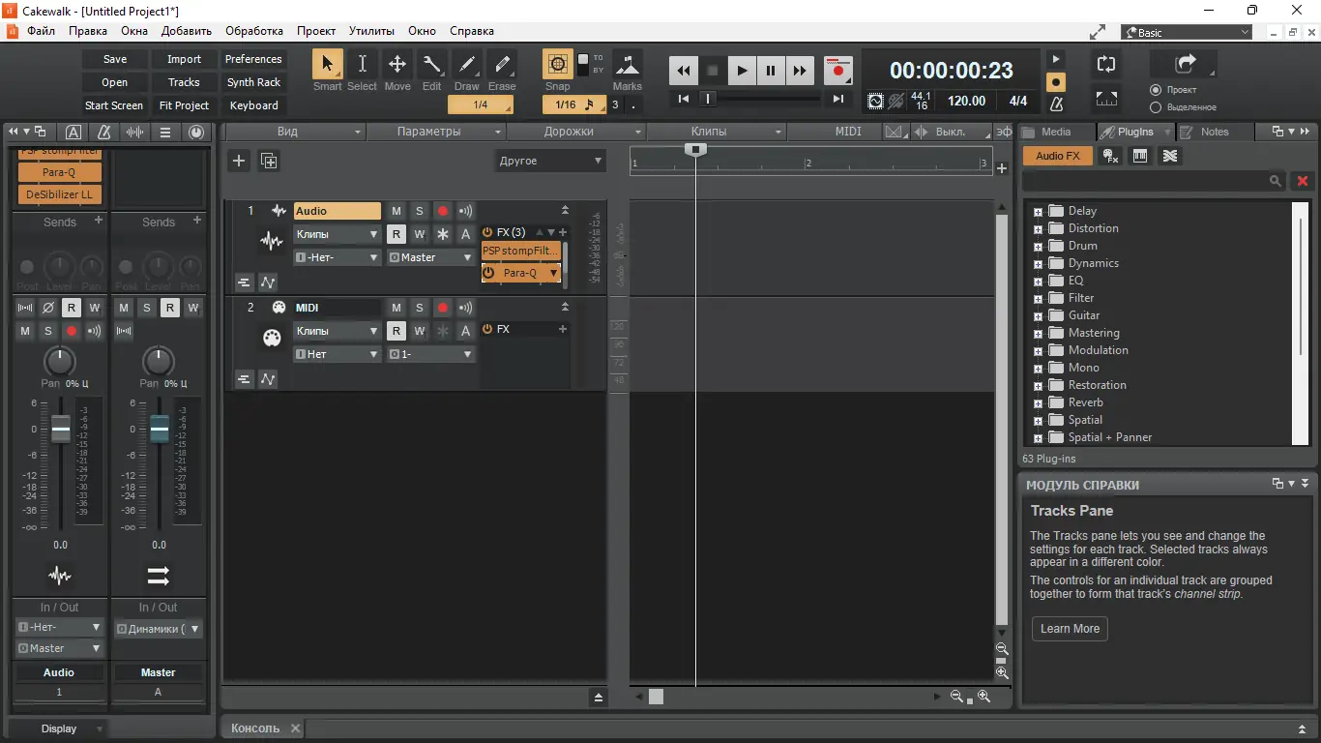This screenshot has width=1321, height=743.
Task: Expand the Reverb plug-in folder
Action: point(1038,402)
